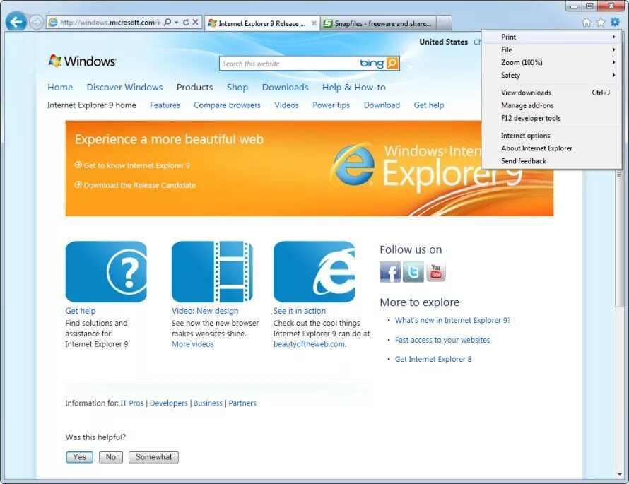629x484 pixels.
Task: Click the scrollbar down arrow
Action: pos(619,474)
